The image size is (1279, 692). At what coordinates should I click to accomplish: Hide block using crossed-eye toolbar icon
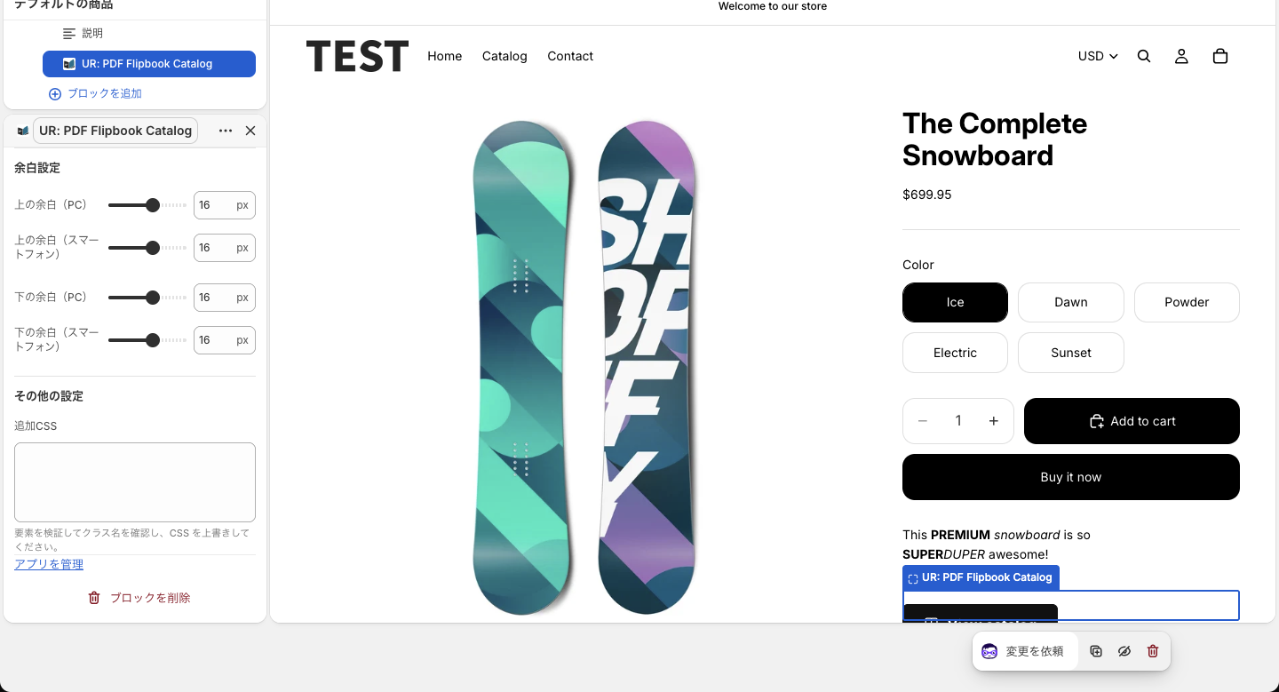click(x=1124, y=651)
